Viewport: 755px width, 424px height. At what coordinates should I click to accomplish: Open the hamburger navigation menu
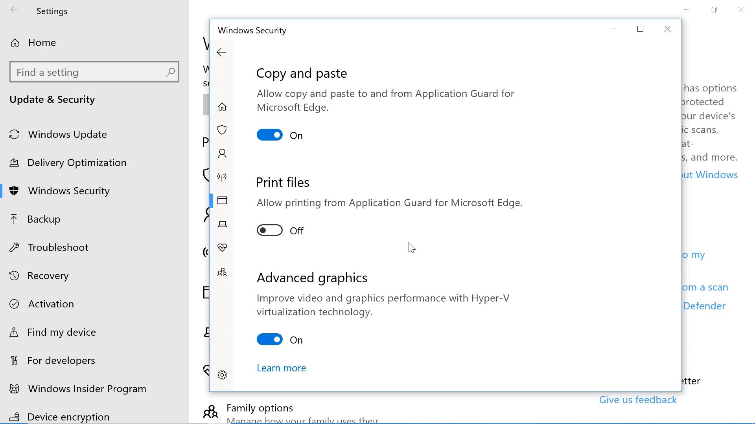221,78
